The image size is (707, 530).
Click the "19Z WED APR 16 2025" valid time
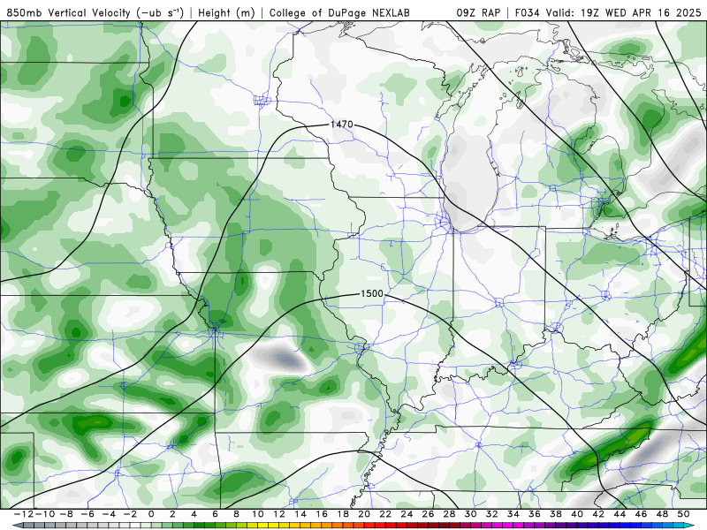(642, 13)
